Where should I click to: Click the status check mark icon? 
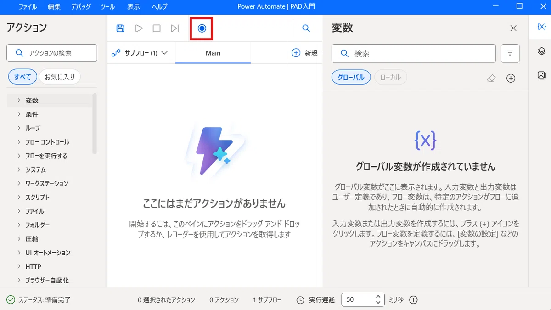11,300
